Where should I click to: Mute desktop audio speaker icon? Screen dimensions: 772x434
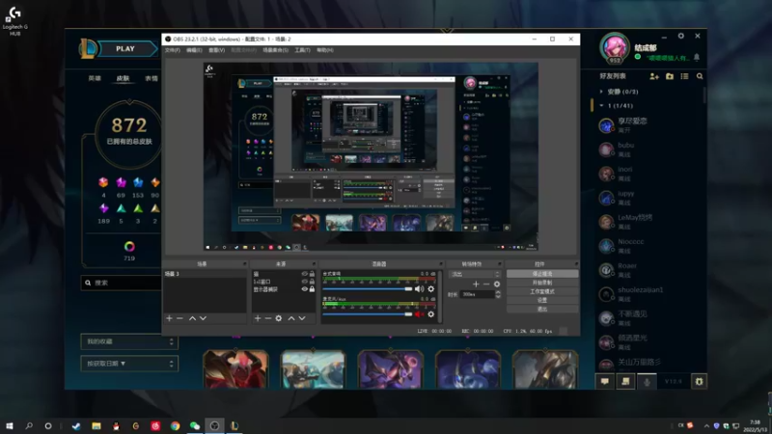(419, 288)
